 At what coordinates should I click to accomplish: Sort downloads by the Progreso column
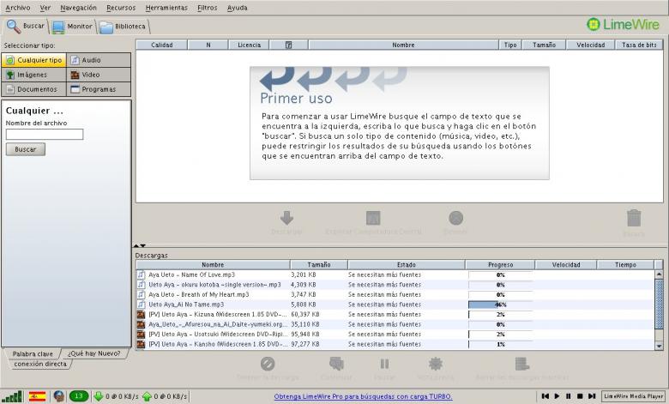click(501, 265)
